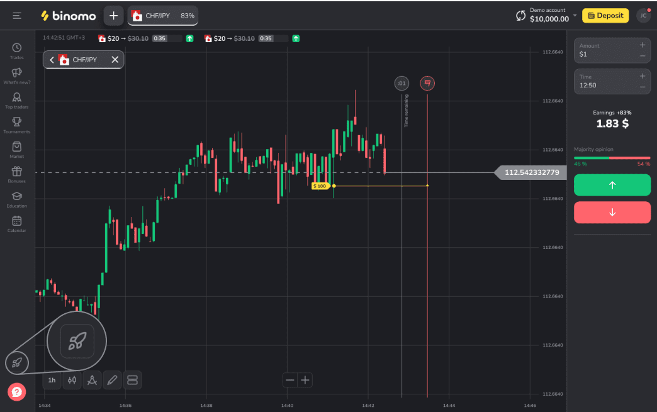The width and height of the screenshot is (657, 412).
Task: Select the CHF/JPY 83% asset tab
Action: pos(163,16)
